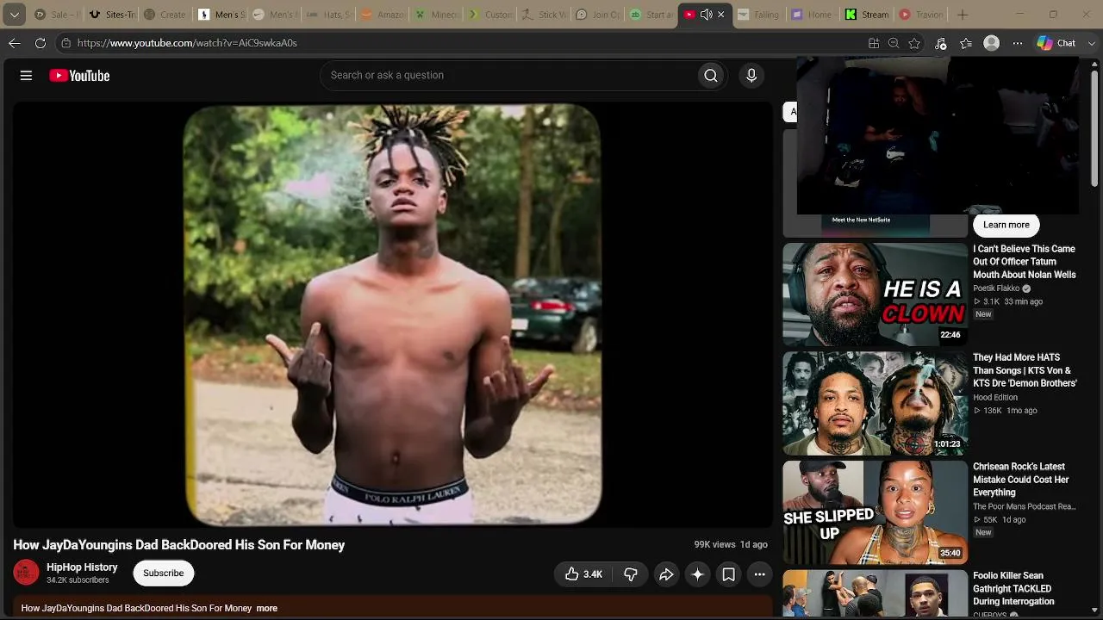Switch to the Minecraft tab

437,15
